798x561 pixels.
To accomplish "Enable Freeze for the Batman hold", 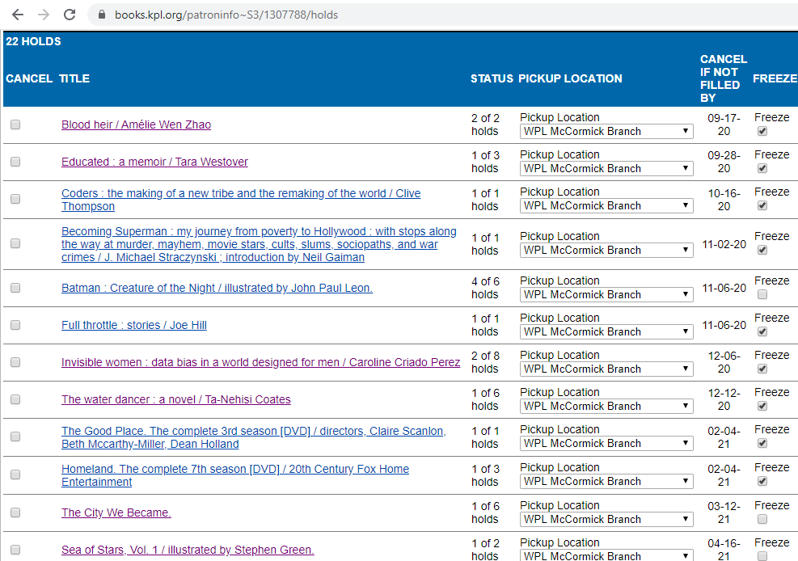I will click(762, 294).
